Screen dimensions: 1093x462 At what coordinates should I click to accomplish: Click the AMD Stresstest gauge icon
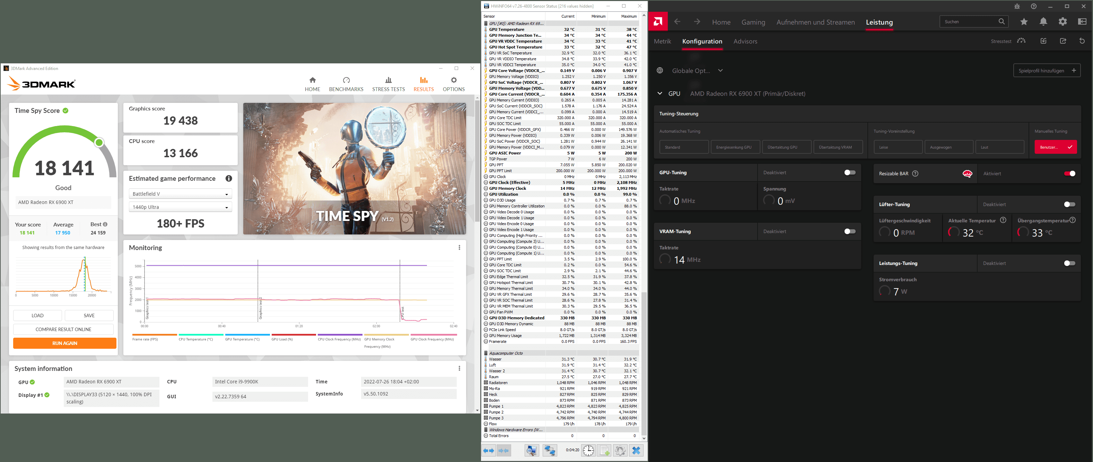1021,41
